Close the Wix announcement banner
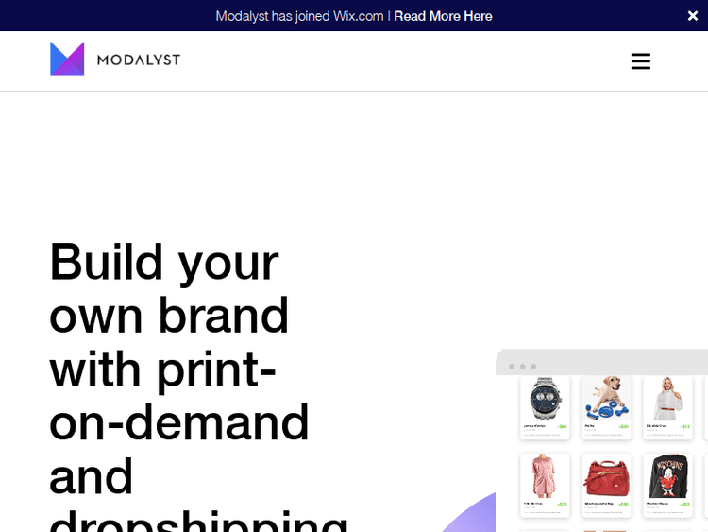Viewport: 708px width, 532px height. coord(693,16)
